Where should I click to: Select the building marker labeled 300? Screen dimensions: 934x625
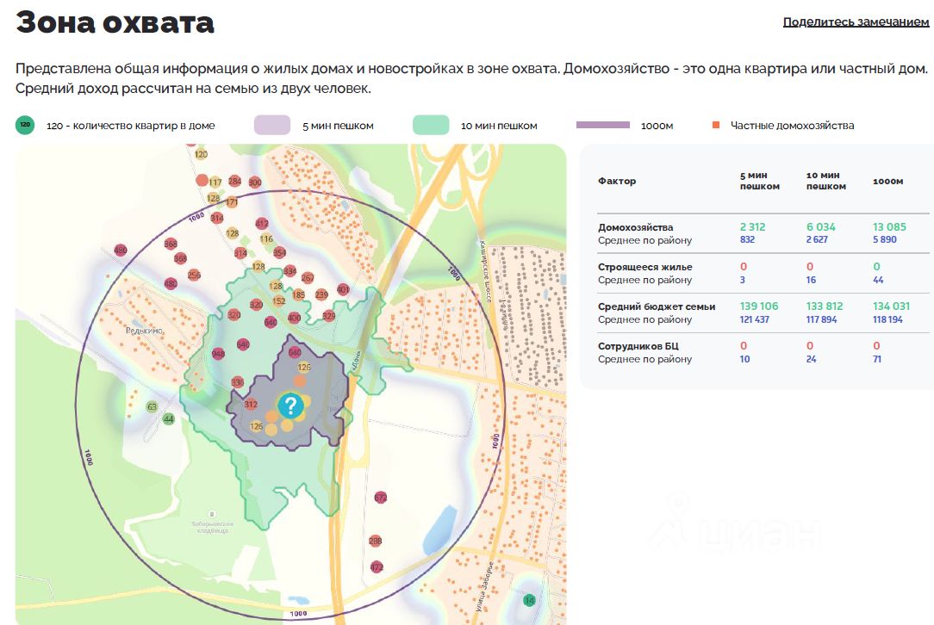pos(255,183)
